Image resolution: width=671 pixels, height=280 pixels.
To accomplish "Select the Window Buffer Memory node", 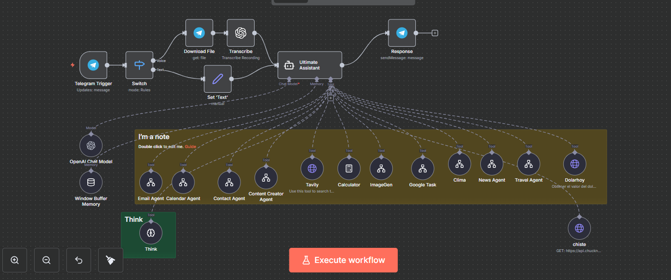I will point(91,182).
